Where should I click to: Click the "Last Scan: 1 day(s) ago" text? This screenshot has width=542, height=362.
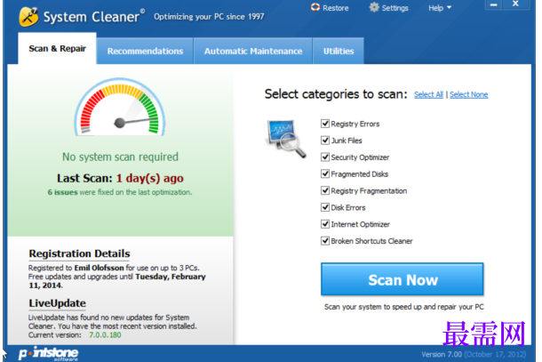[120, 178]
